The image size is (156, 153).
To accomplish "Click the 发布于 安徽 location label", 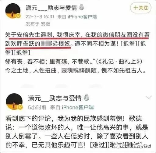I will (38, 24).
